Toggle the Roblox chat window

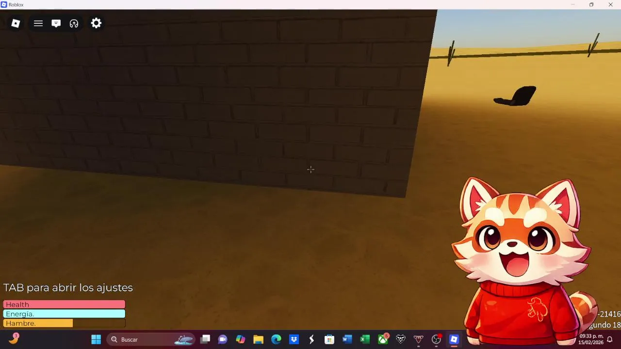coord(56,23)
